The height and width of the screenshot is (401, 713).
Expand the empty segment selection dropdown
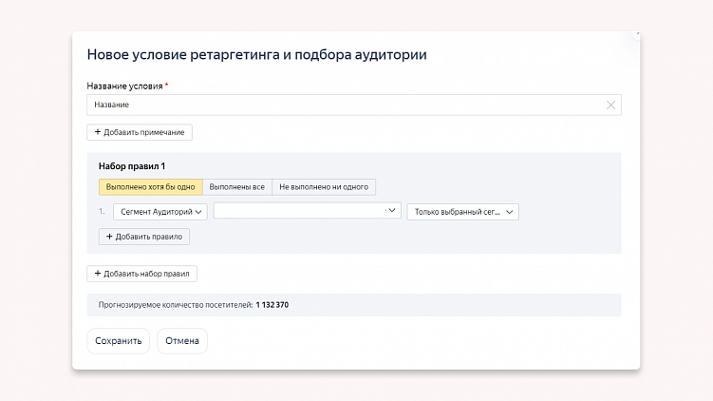[x=307, y=211]
